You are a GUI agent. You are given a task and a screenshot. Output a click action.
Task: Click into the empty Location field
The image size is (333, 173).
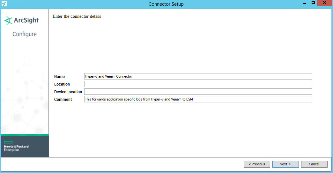pyautogui.click(x=198, y=84)
